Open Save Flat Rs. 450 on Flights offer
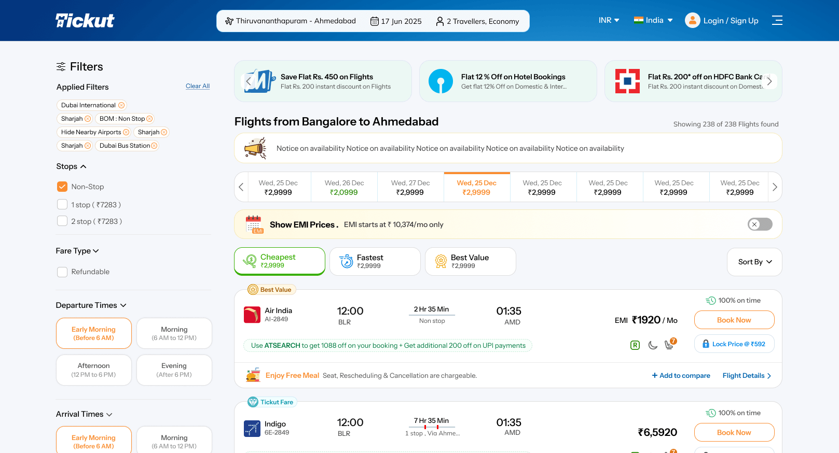The height and width of the screenshot is (453, 839). [x=323, y=81]
